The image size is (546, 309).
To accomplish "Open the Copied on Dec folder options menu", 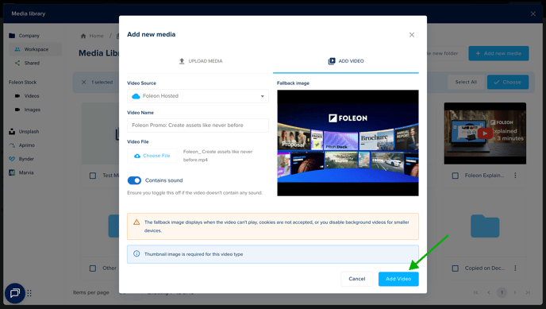I will pos(515,268).
